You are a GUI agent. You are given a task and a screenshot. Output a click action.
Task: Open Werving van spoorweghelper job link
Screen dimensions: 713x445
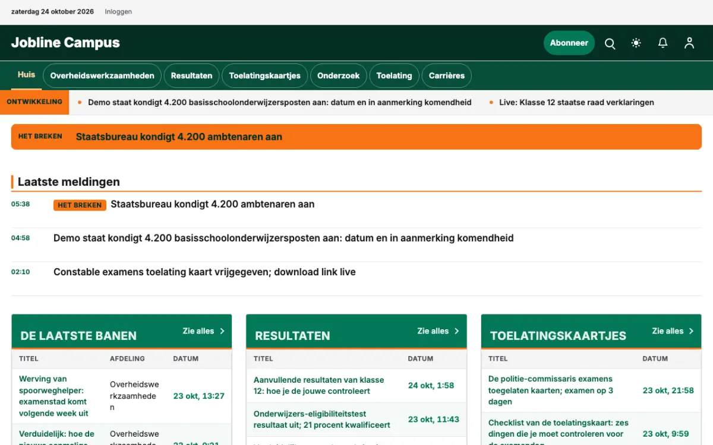point(55,396)
